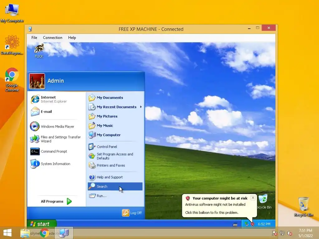Open the Help menu
Screen dimensions: 319x239
(x=72, y=38)
